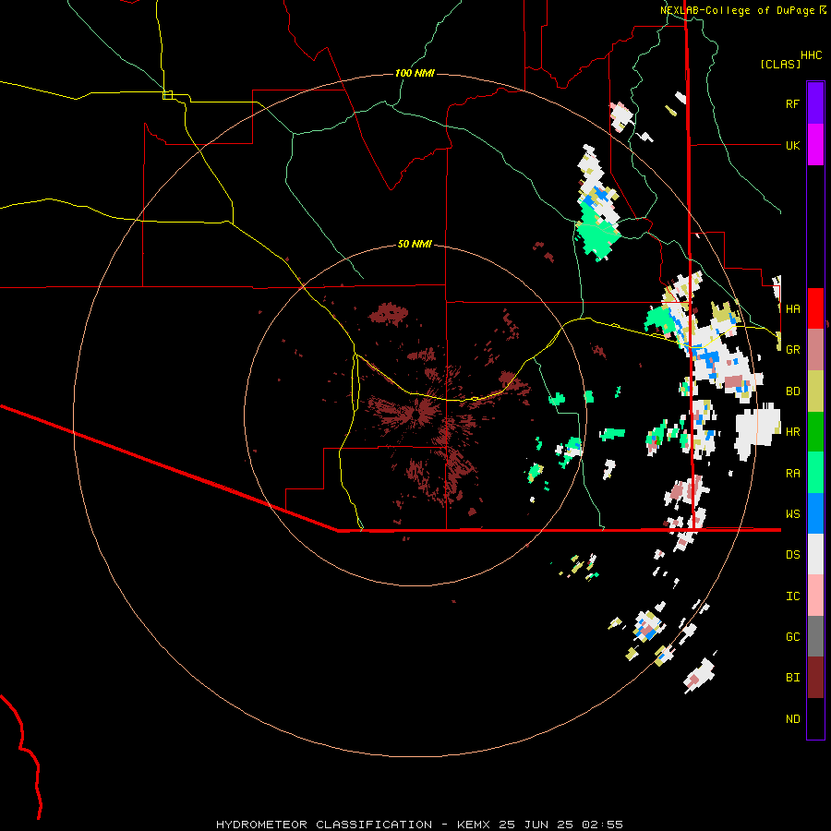Select the BI biological brown swatch
Image resolution: width=831 pixels, height=831 pixels.
pyautogui.click(x=815, y=678)
